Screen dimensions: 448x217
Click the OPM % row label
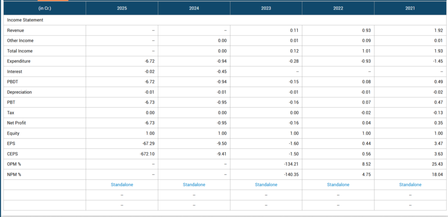pyautogui.click(x=14, y=164)
